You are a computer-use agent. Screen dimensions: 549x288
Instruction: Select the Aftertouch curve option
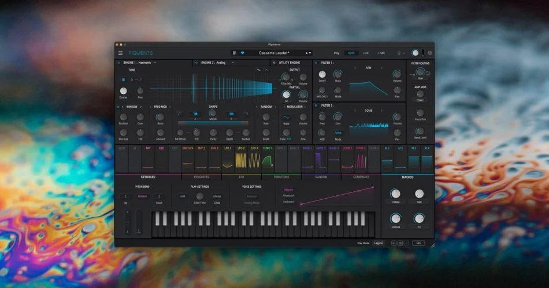pyautogui.click(x=288, y=196)
